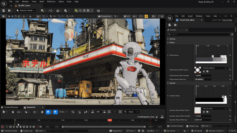Open the Build menu
This screenshot has width=237, height=133.
[42, 2]
